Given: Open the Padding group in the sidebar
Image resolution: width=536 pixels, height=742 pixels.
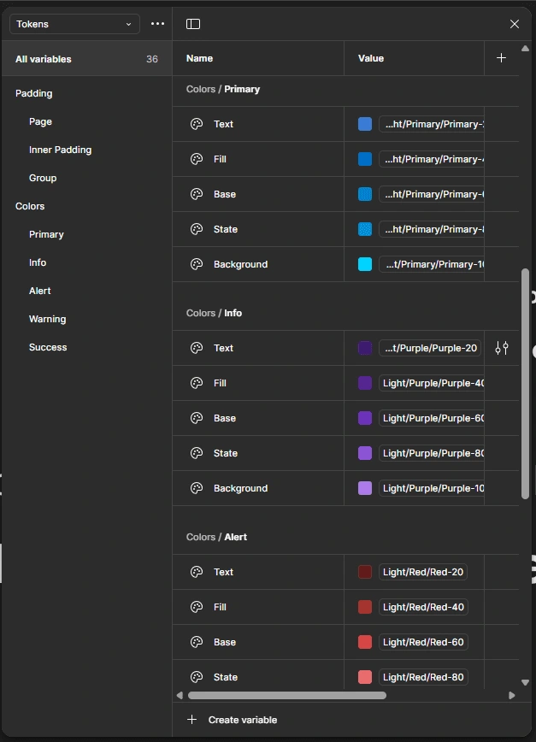Looking at the screenshot, I should pos(33,93).
